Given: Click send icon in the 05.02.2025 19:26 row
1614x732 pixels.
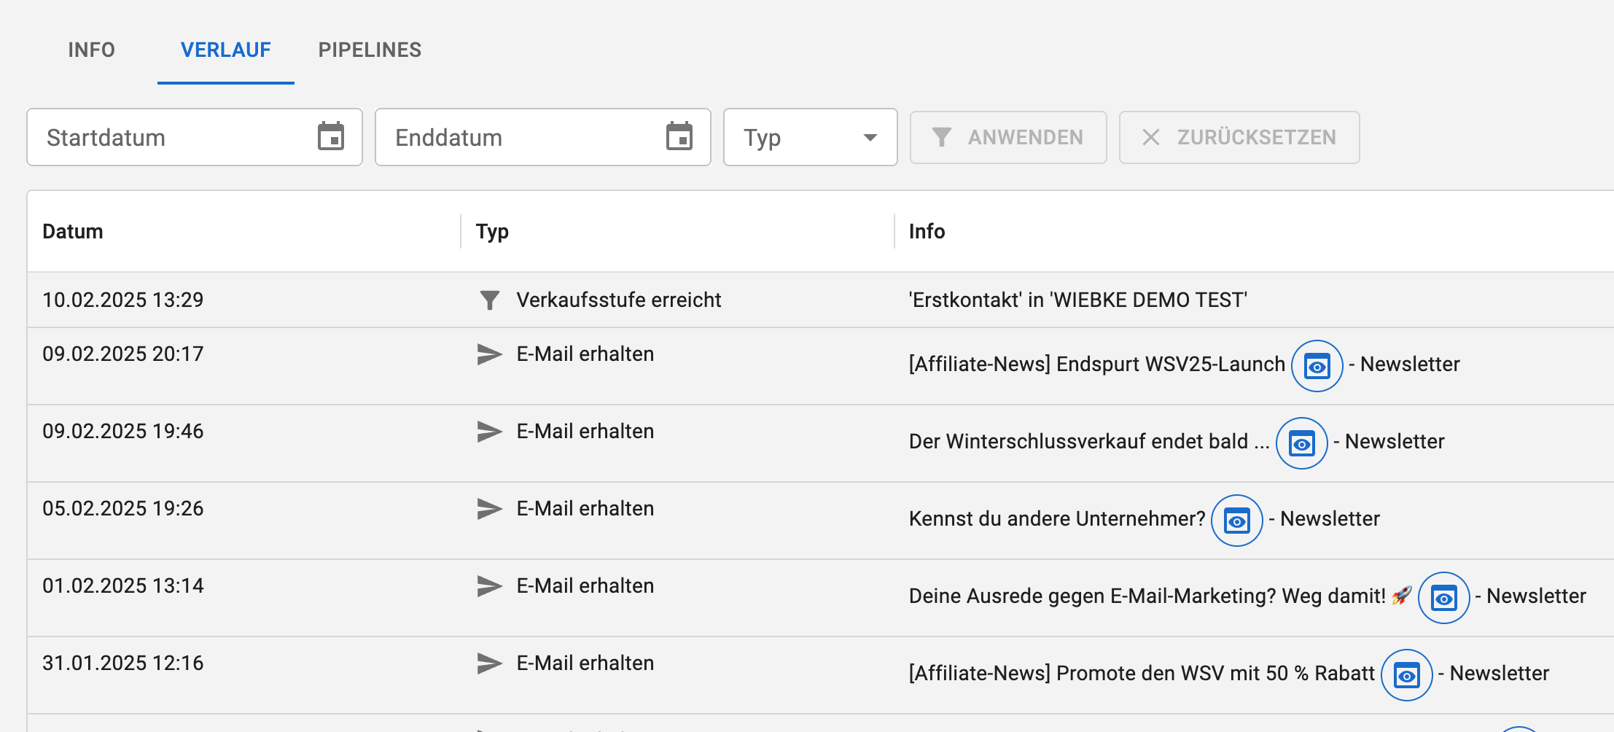Looking at the screenshot, I should (x=489, y=509).
